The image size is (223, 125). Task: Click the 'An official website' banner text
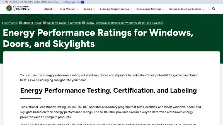(x=34, y=2)
